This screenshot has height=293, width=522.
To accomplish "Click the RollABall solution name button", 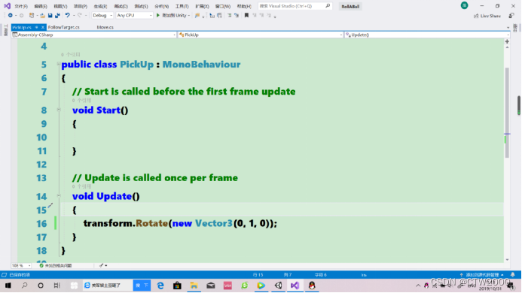I will [350, 6].
